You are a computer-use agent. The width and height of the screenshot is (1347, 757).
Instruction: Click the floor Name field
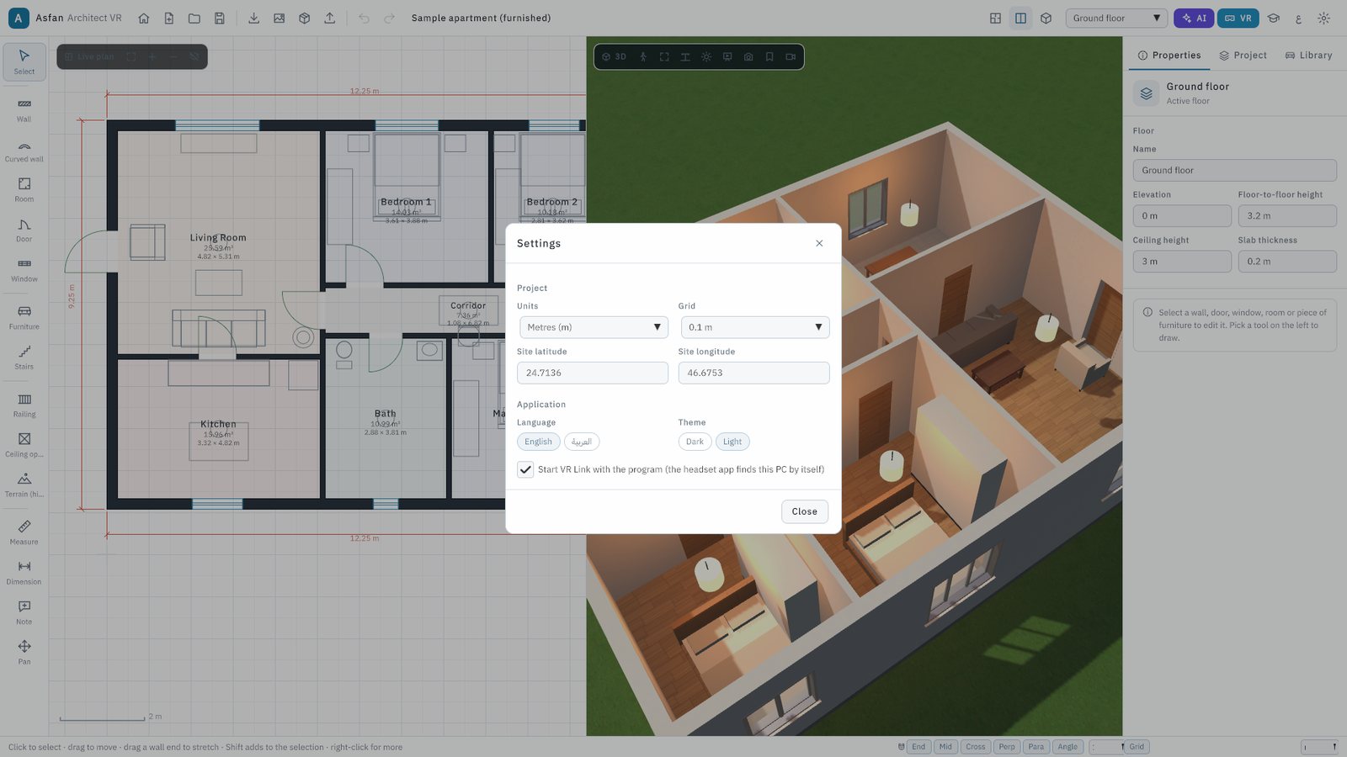click(x=1235, y=170)
